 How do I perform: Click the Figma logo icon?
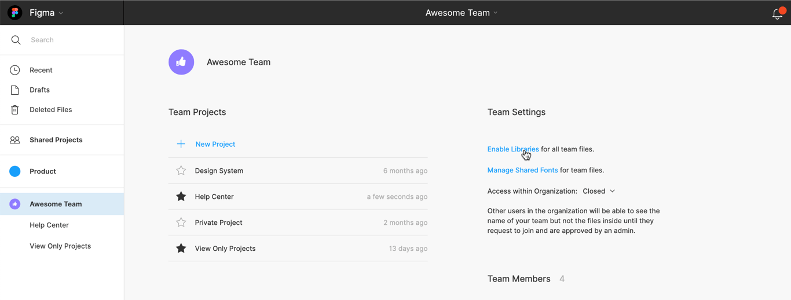pos(15,13)
